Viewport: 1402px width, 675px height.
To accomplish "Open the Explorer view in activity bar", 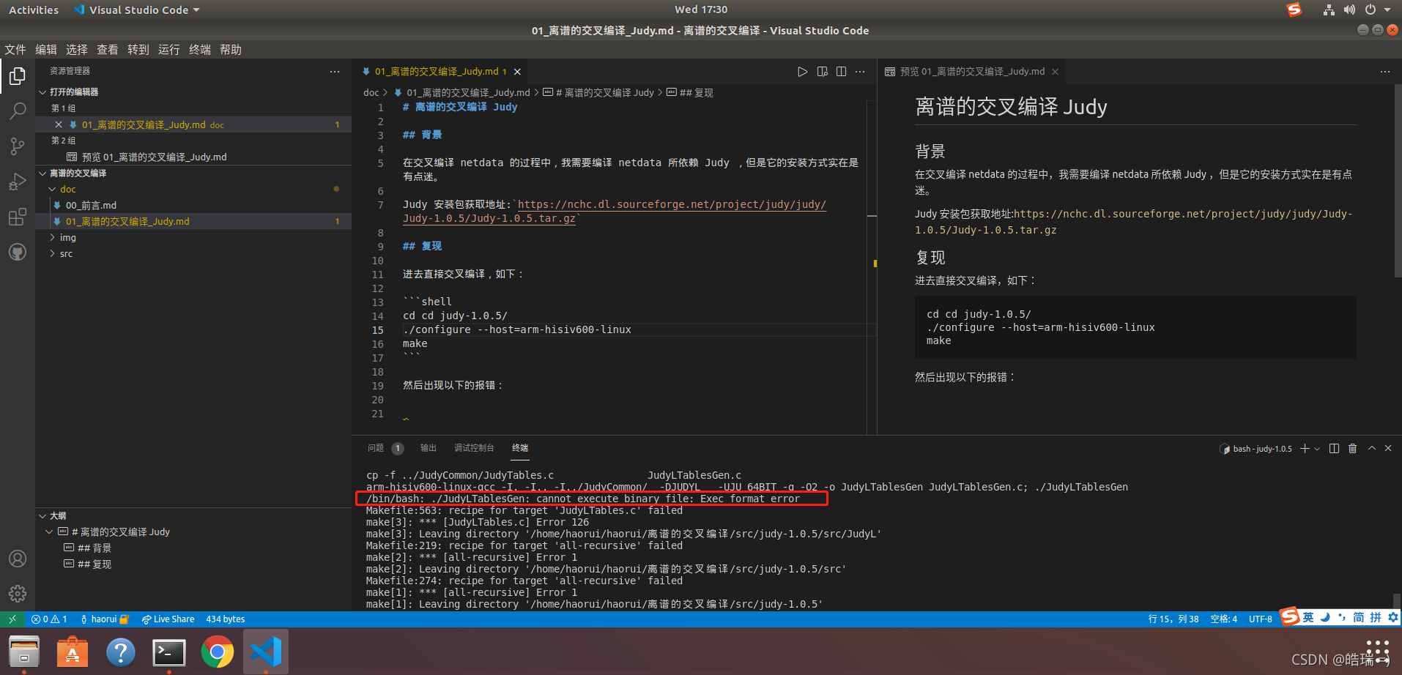I will [x=18, y=76].
